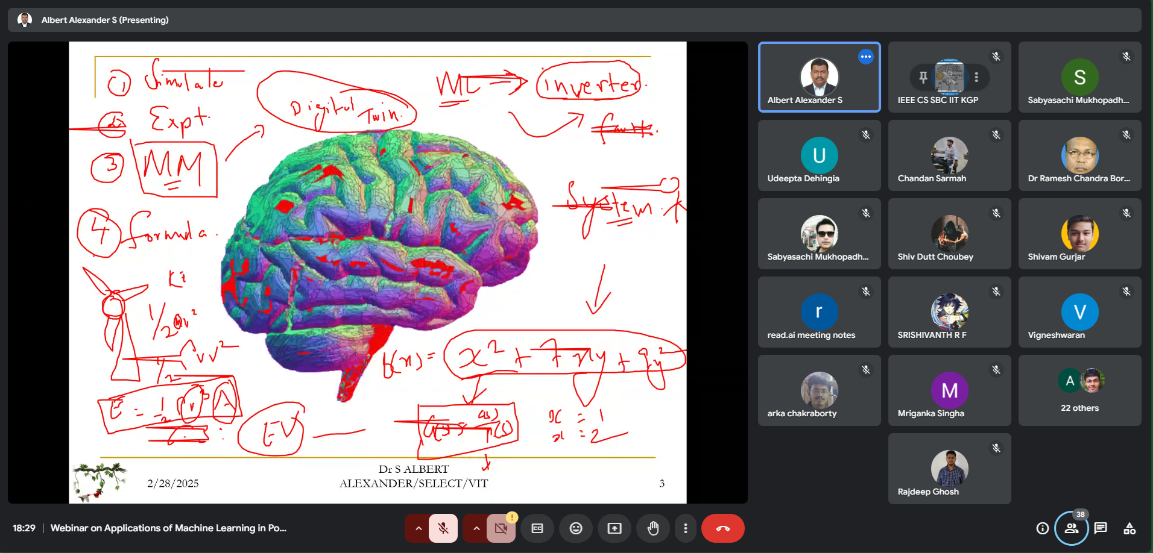Open the activities panel icon
This screenshot has width=1153, height=553.
tap(1129, 528)
